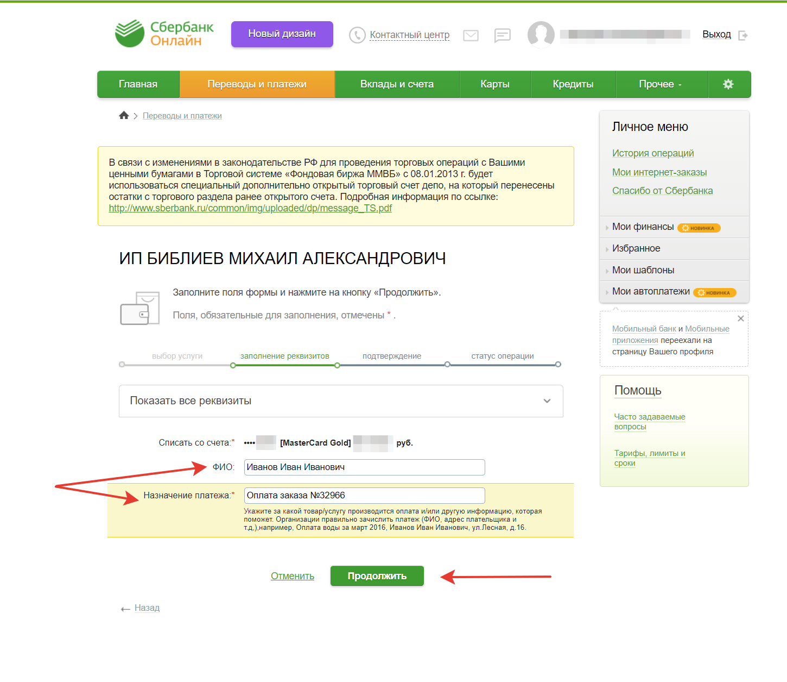Click the Новый дизайн button
The width and height of the screenshot is (787, 682).
(282, 34)
